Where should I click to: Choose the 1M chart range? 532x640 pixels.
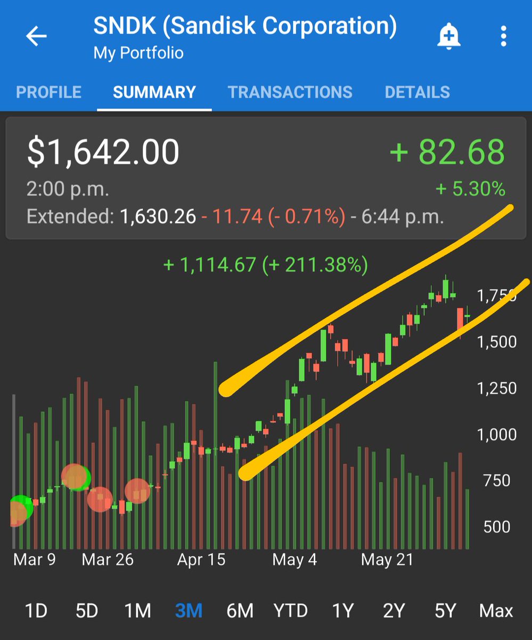coord(138,611)
